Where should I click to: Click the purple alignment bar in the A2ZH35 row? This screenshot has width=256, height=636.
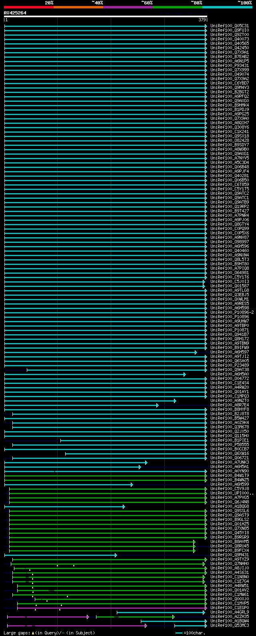pyautogui.click(x=48, y=617)
